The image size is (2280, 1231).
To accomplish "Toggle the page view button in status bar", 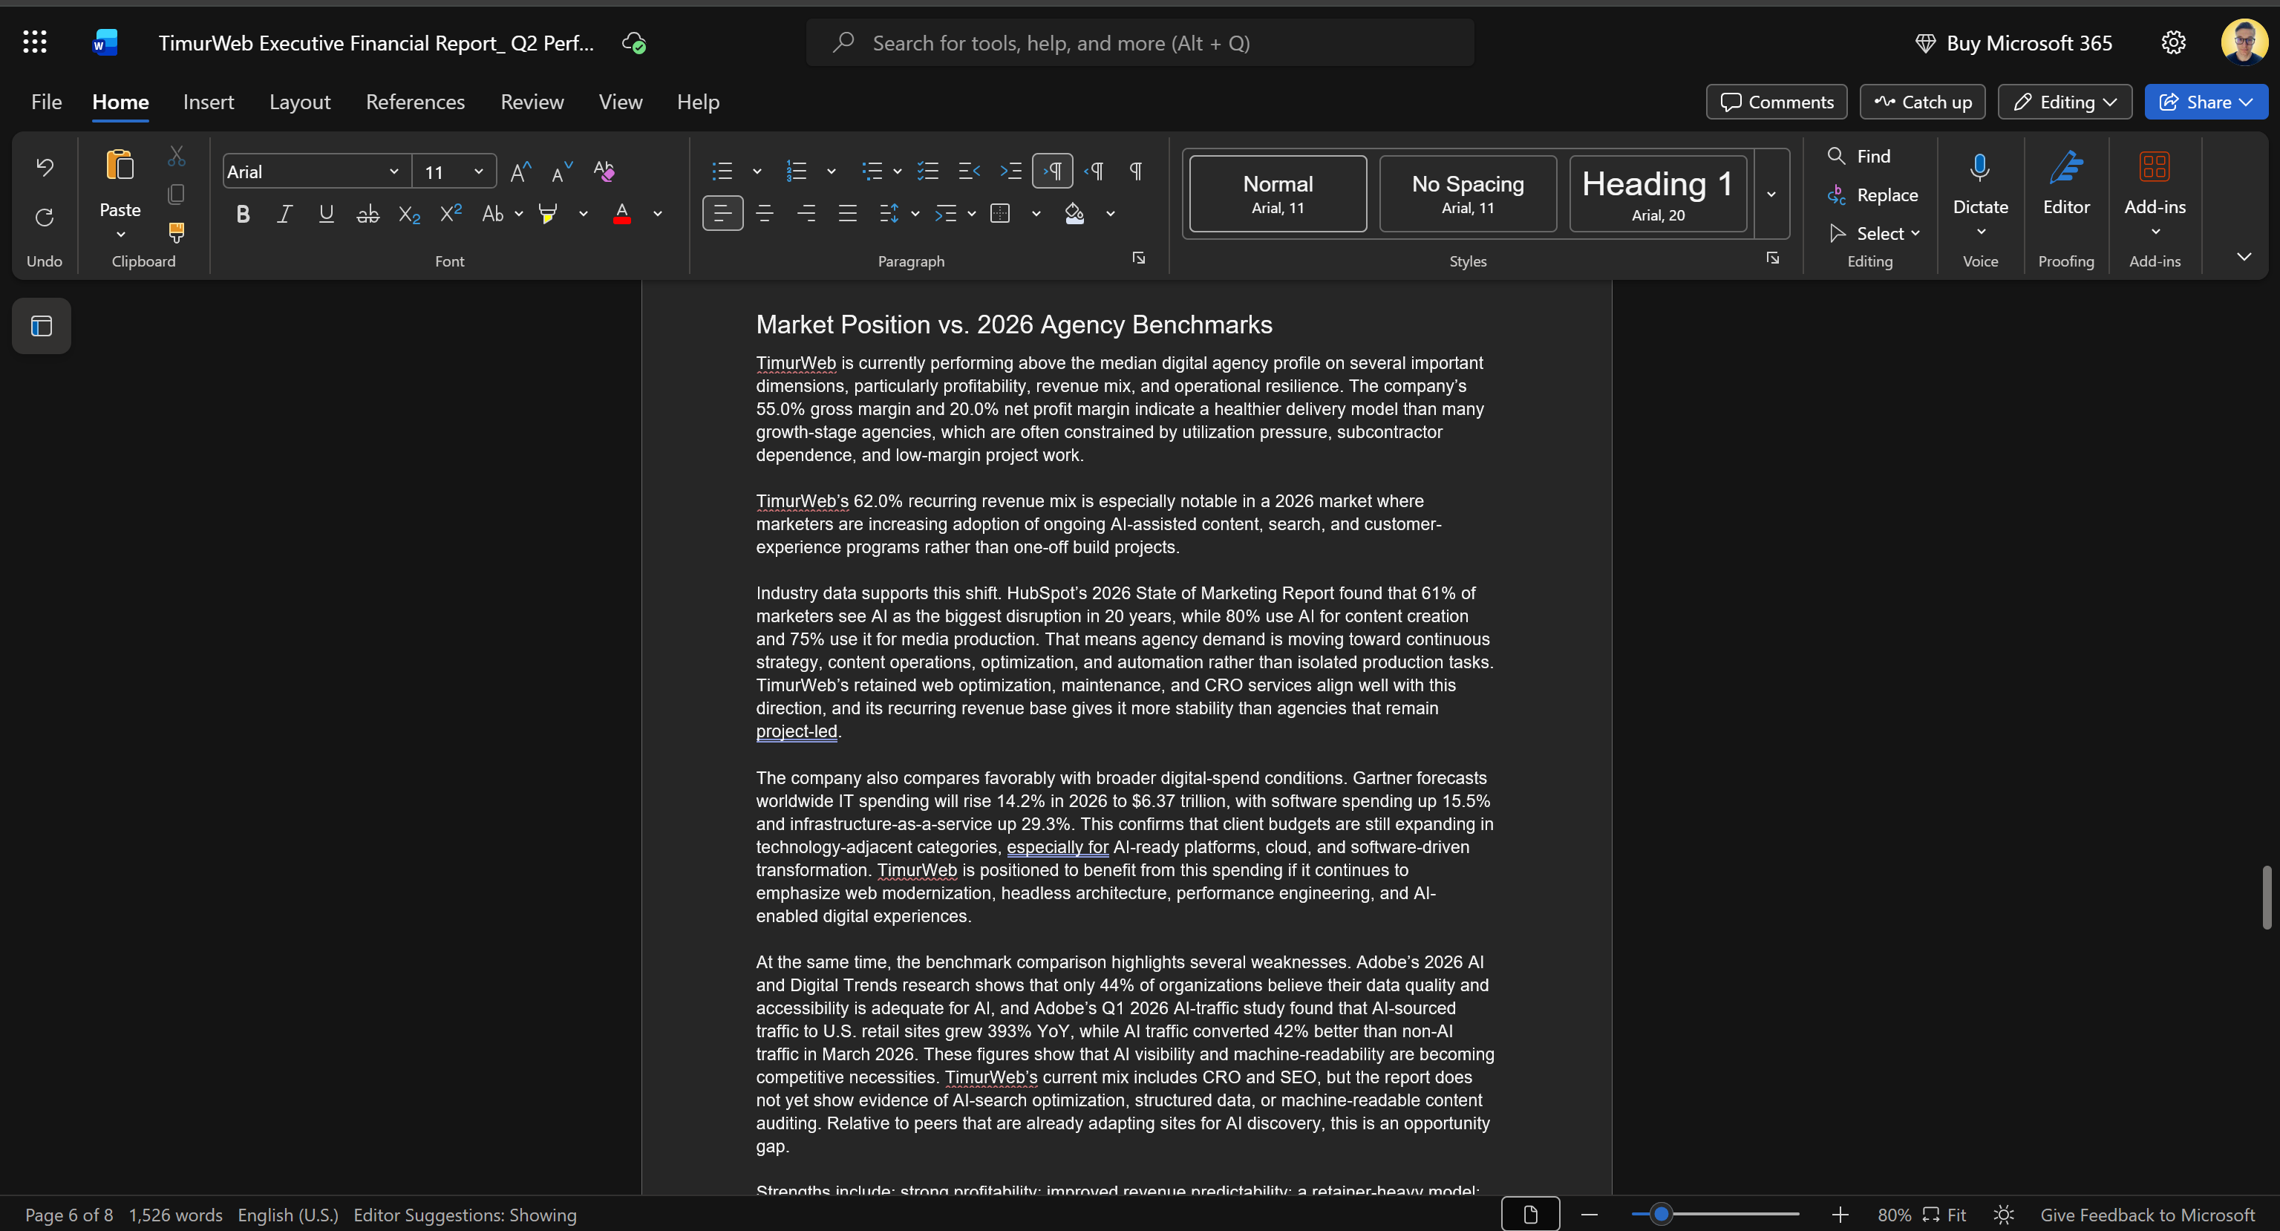I will click(x=1530, y=1215).
